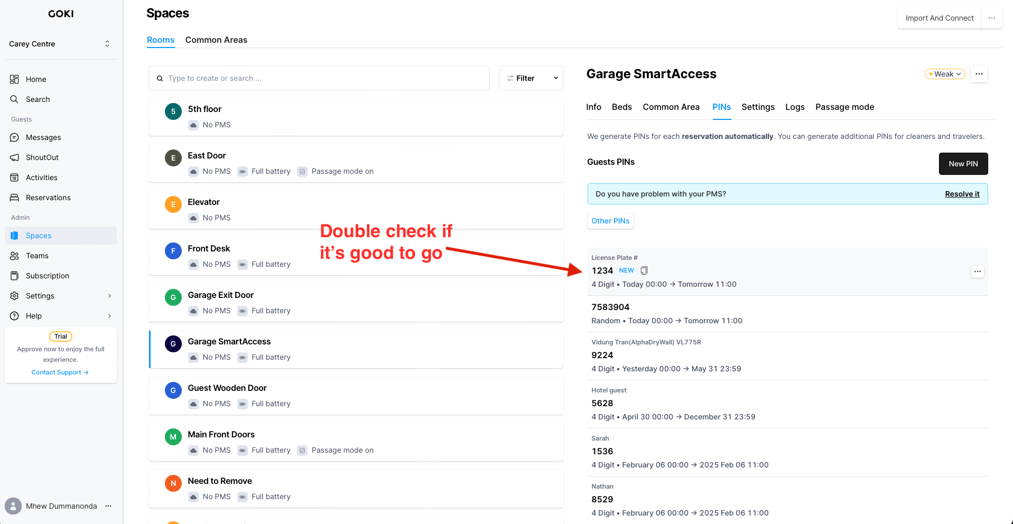Open the Info tab
Screen dimensions: 1013x524
coord(593,107)
